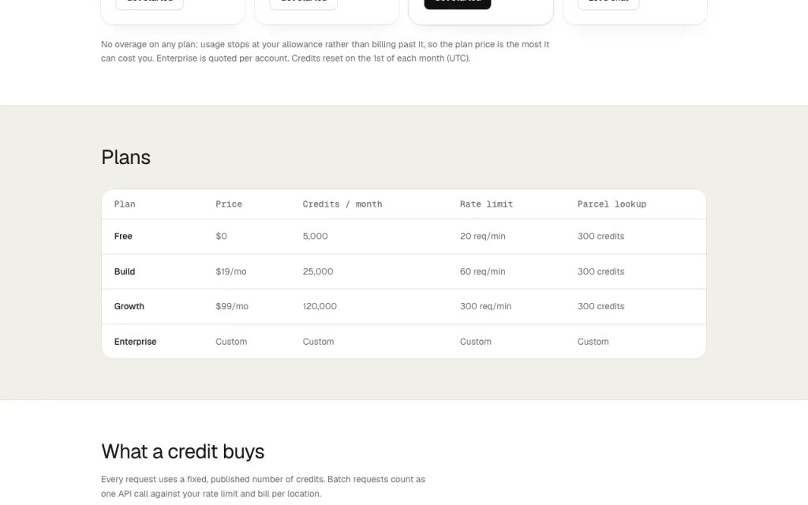Click the "$0" price cell

[221, 236]
